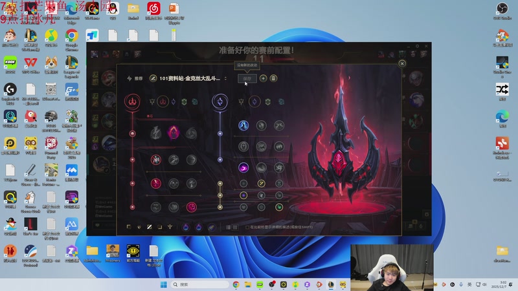518x291 pixels.
Task: Click the rune page rename pencil icon
Action: tap(153, 78)
